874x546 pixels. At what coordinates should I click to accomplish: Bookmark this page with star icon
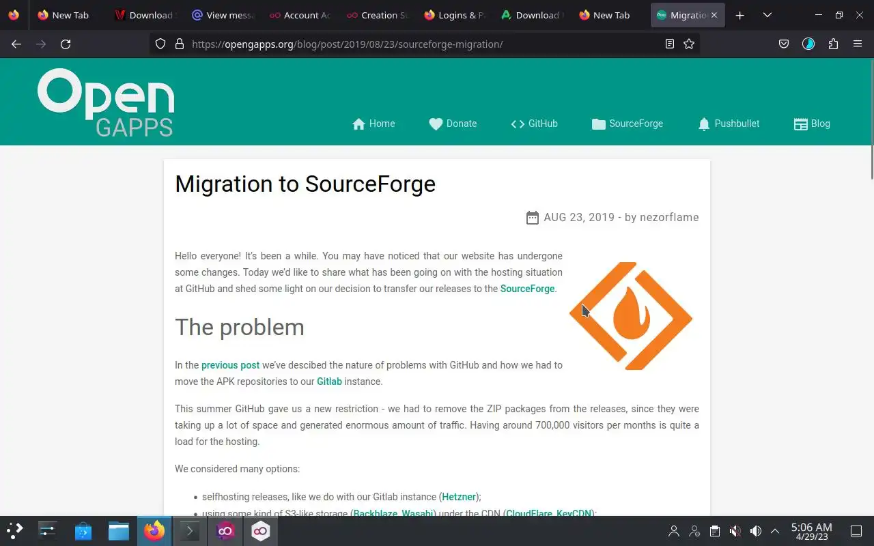[x=689, y=44]
